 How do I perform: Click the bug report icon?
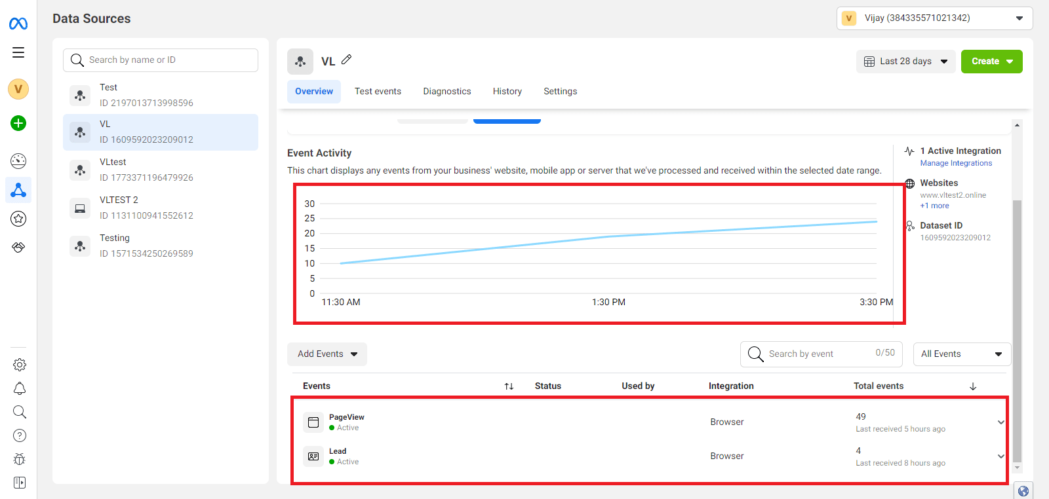[x=20, y=459]
